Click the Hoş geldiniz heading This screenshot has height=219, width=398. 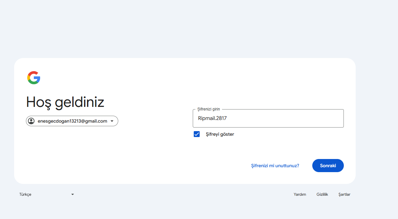point(65,102)
